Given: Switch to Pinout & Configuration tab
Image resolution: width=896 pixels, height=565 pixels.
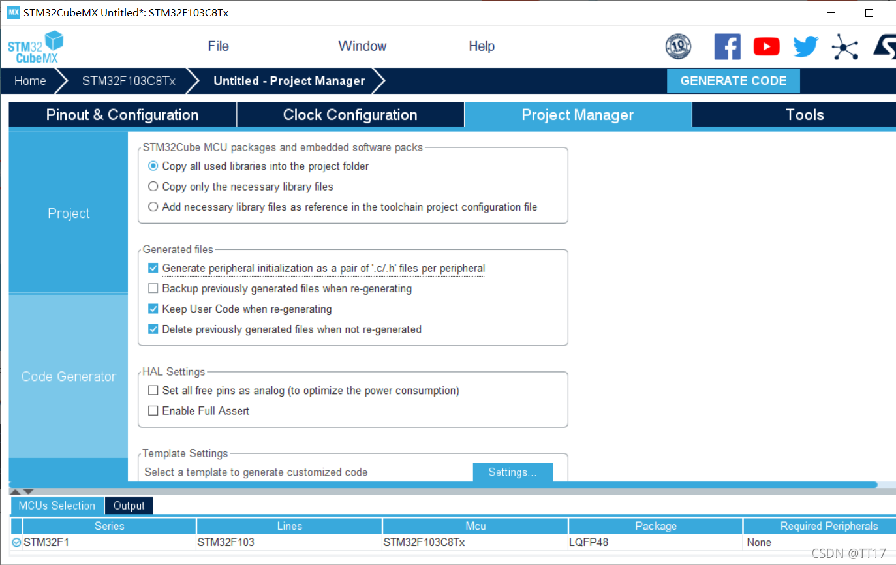Looking at the screenshot, I should (123, 115).
